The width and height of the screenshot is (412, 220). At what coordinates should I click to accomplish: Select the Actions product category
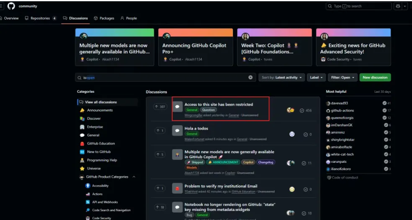(x=97, y=194)
